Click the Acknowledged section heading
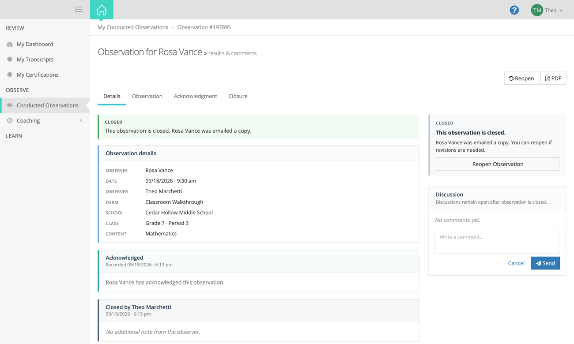574x344 pixels. [124, 258]
